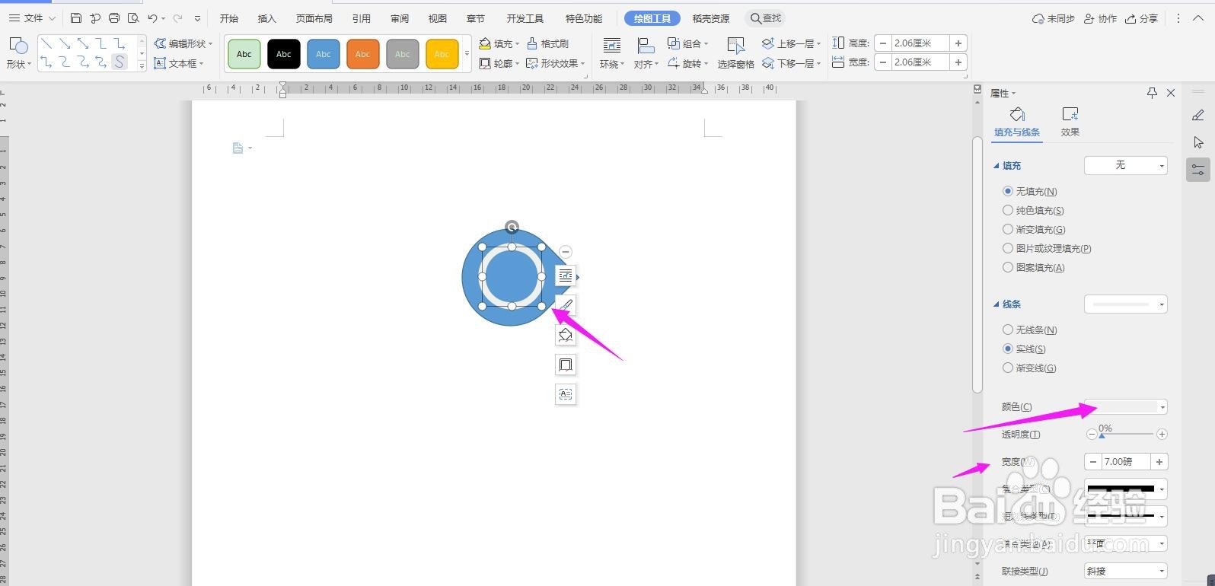Viewport: 1215px width, 586px height.
Task: Collapse the 线条 section triangle
Action: click(997, 304)
